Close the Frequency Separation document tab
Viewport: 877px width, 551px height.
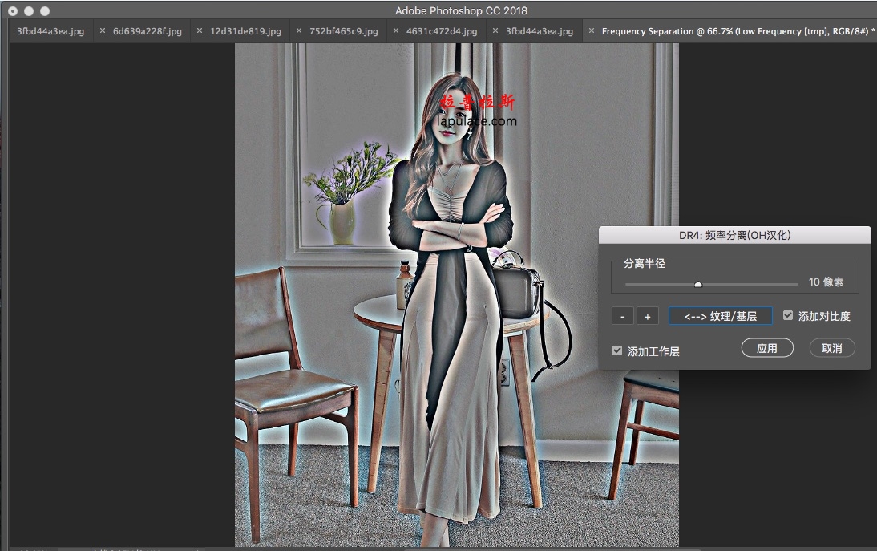[x=592, y=31]
